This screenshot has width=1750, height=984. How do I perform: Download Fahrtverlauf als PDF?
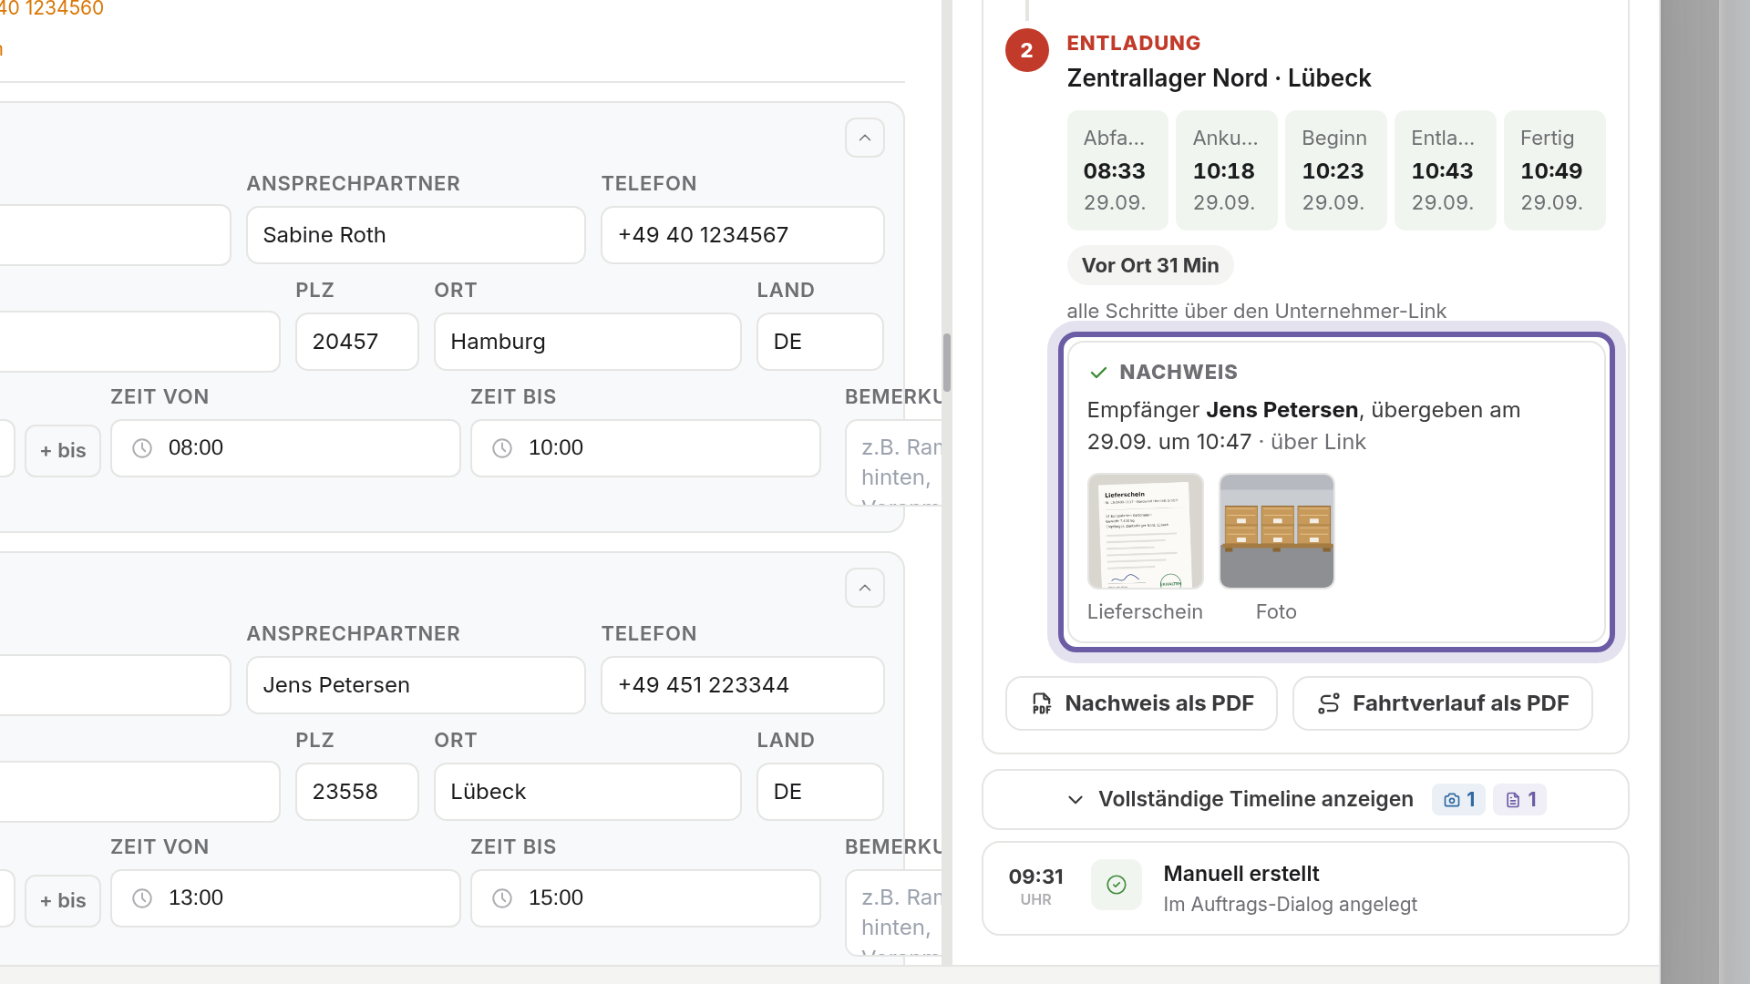[x=1442, y=703]
